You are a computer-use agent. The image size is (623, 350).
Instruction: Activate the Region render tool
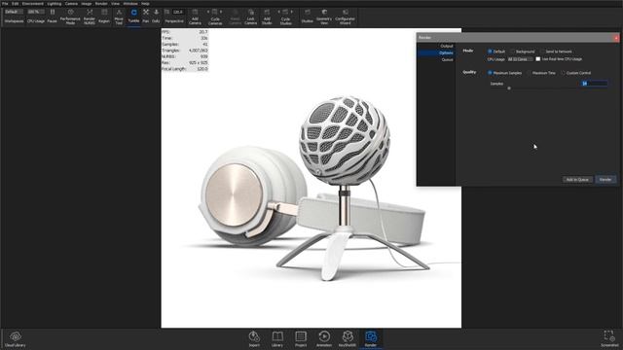(104, 13)
